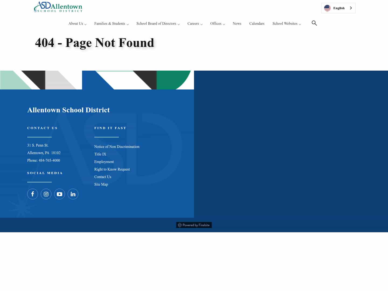Open the Title IX page
Image resolution: width=388 pixels, height=291 pixels.
100,154
